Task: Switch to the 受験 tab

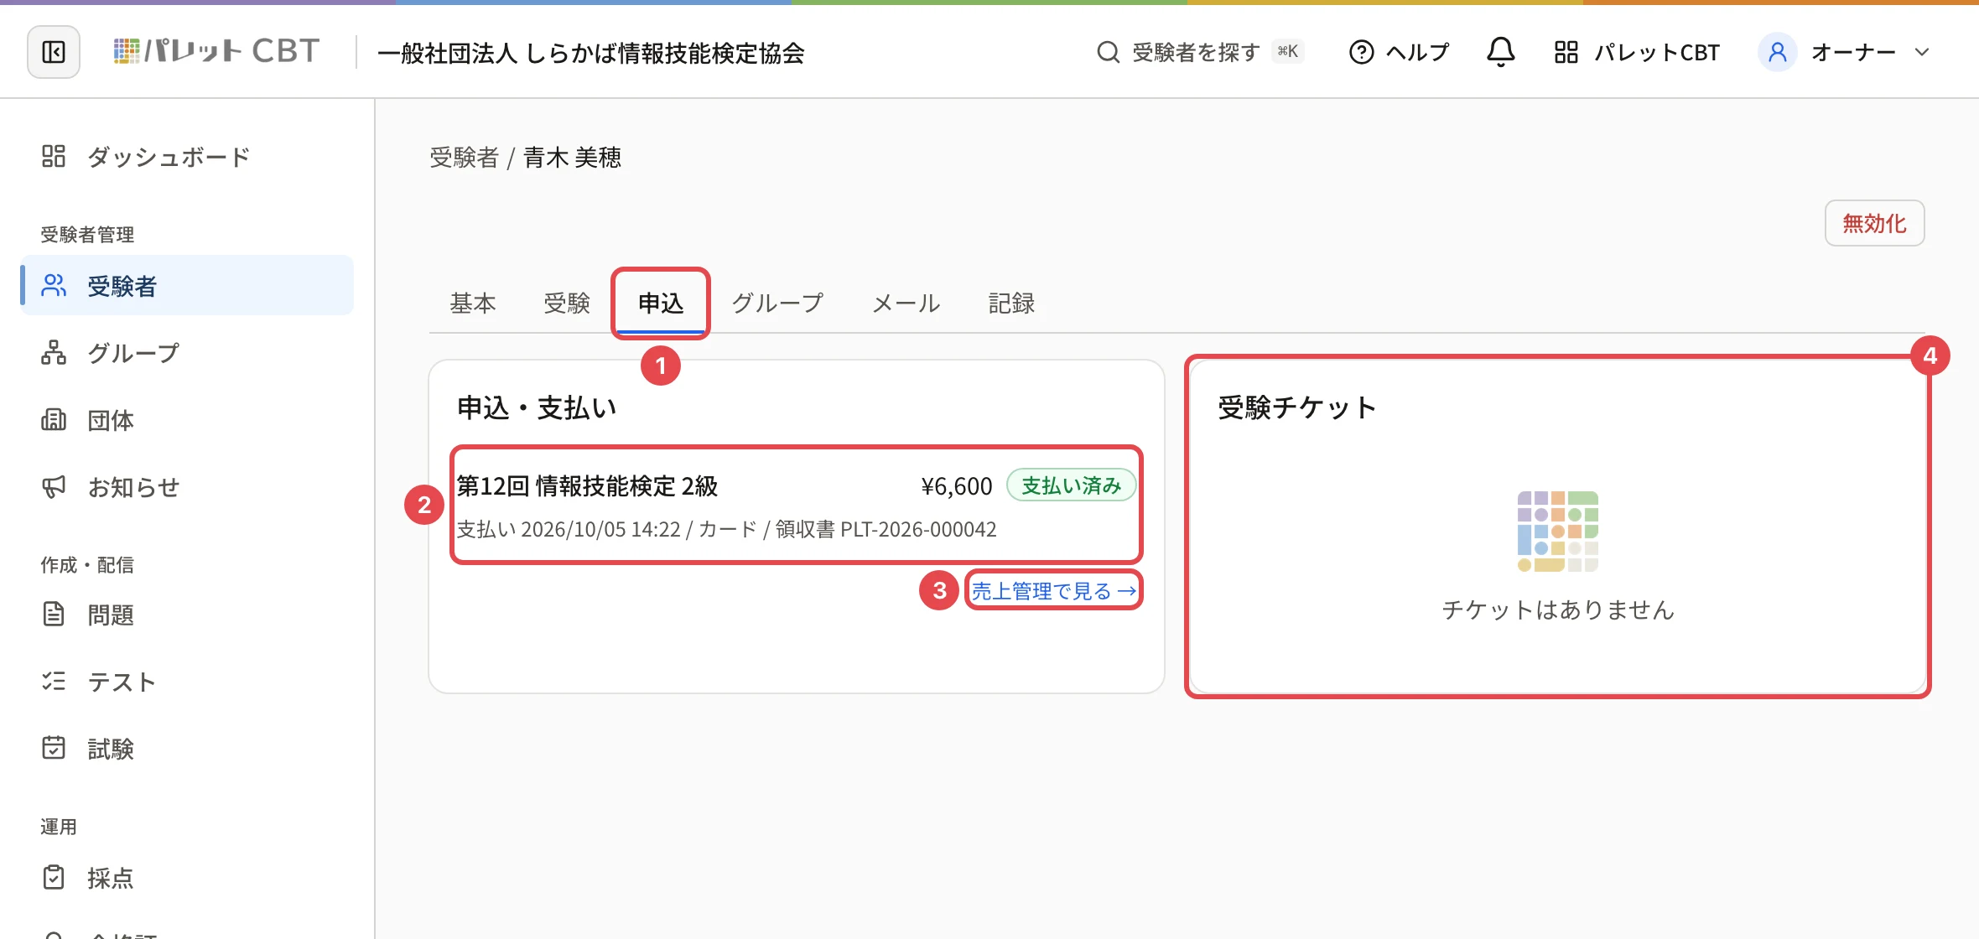Action: point(567,303)
